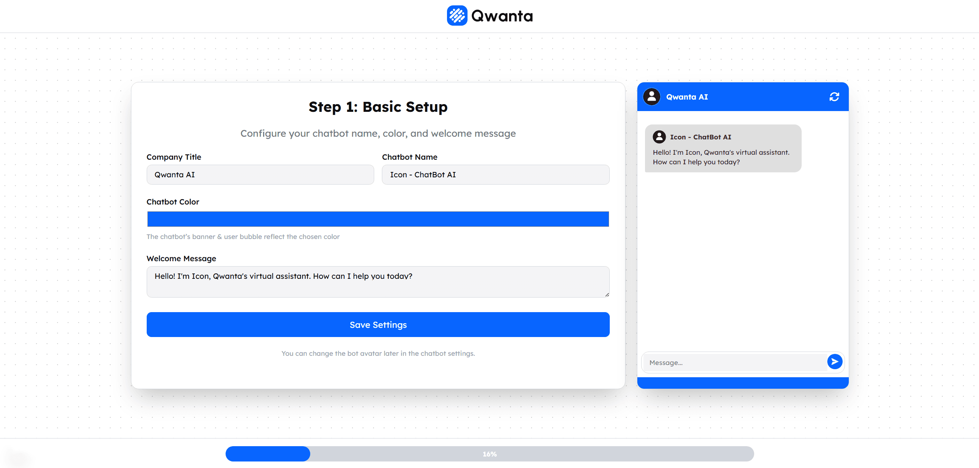979x468 pixels.
Task: Focus the Chatbot Name field
Action: coord(495,175)
